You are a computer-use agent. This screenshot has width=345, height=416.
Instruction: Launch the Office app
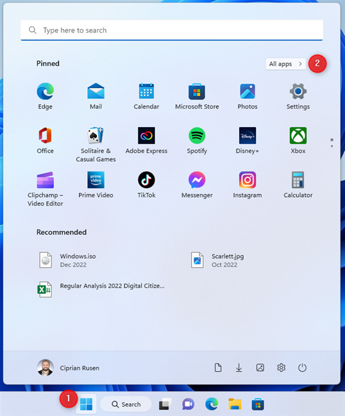pyautogui.click(x=45, y=141)
